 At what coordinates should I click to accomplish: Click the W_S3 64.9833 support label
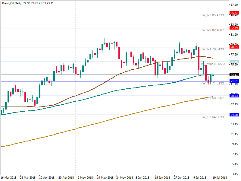point(213,117)
